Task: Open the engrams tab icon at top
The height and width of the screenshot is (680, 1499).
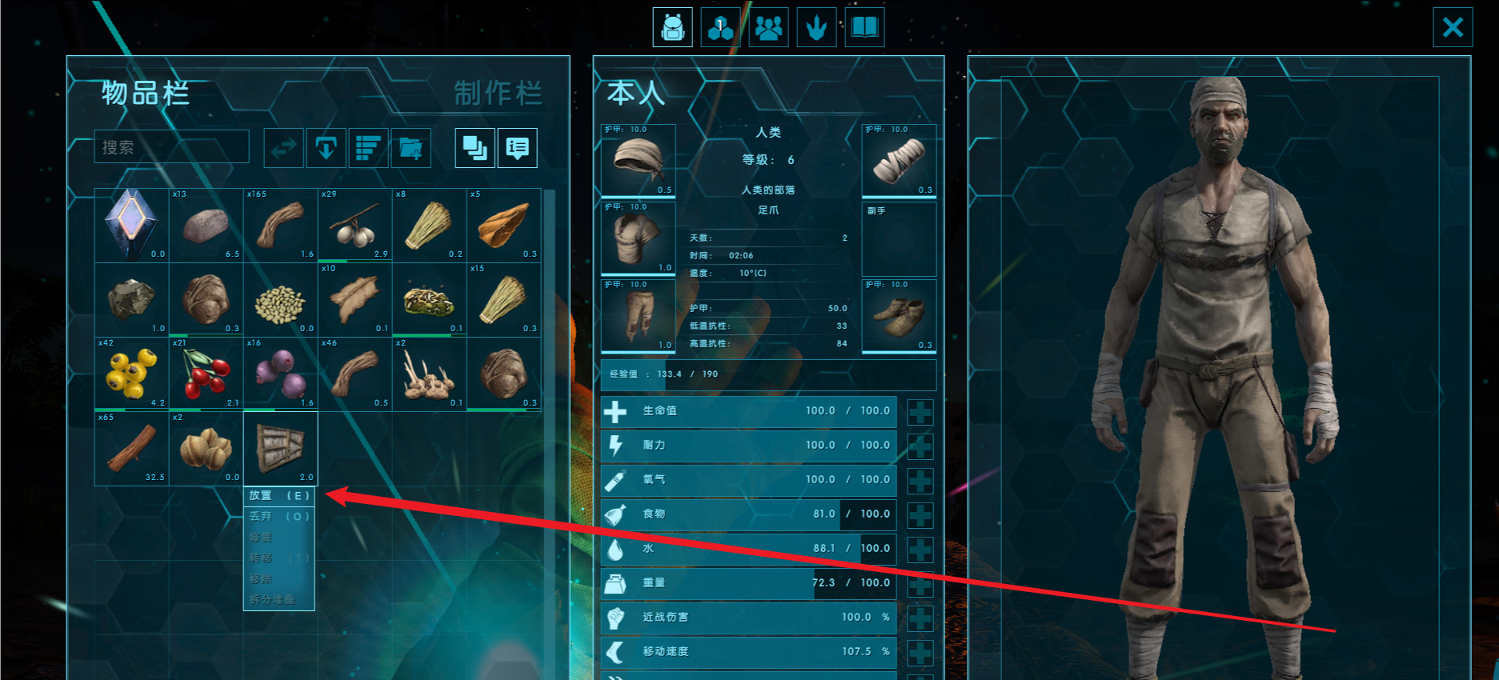Action: pos(720,28)
